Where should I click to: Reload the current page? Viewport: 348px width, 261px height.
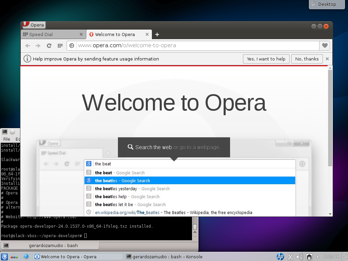tap(49, 45)
